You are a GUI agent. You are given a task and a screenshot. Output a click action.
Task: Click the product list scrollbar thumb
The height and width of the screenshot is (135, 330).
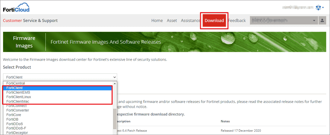(115, 119)
